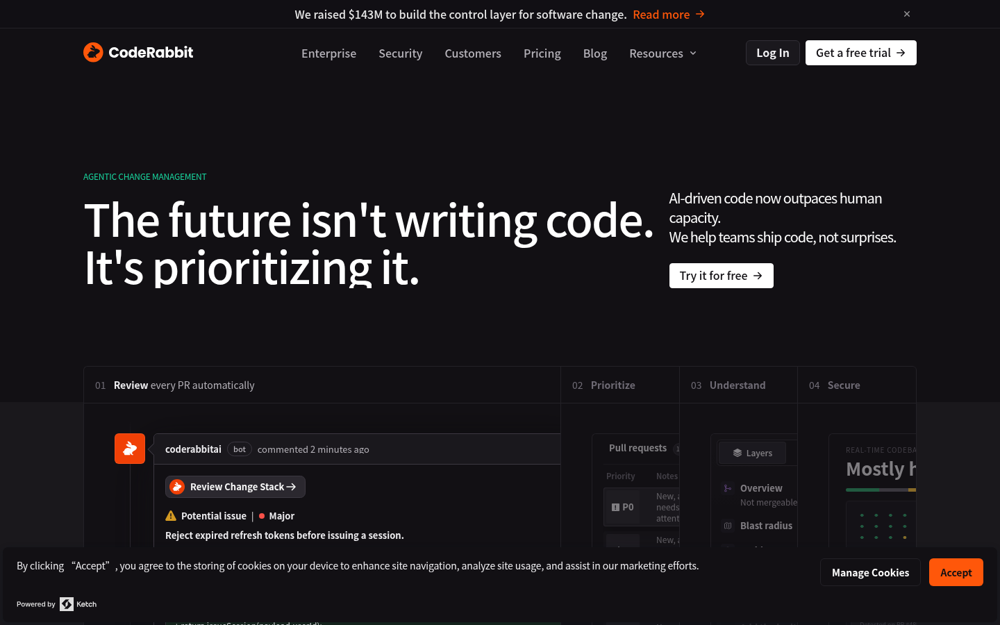1000x625 pixels.
Task: Go to the Security page
Action: [400, 53]
